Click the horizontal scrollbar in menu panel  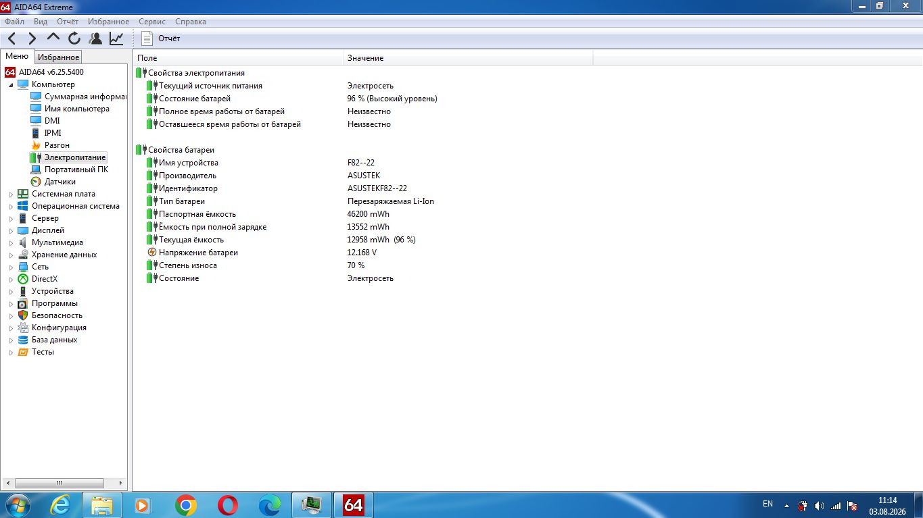[64, 483]
